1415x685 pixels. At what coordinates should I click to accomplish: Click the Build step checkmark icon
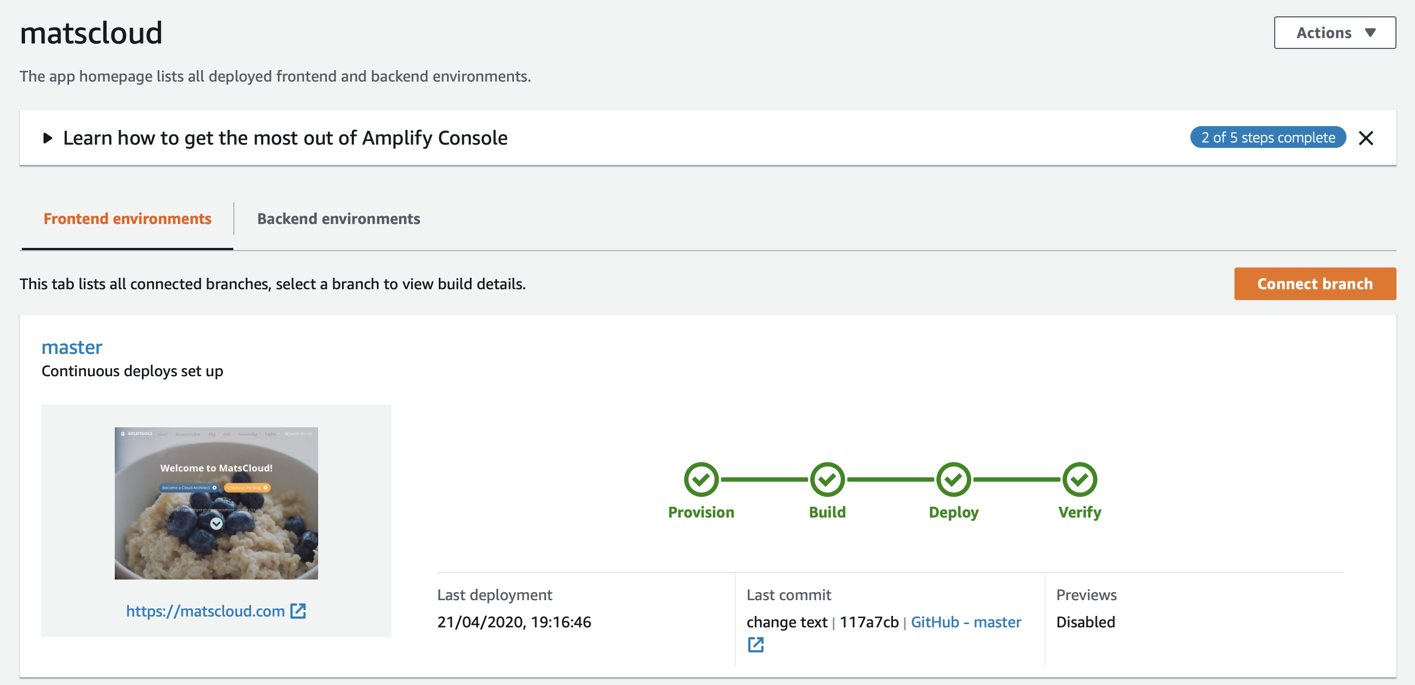(827, 479)
